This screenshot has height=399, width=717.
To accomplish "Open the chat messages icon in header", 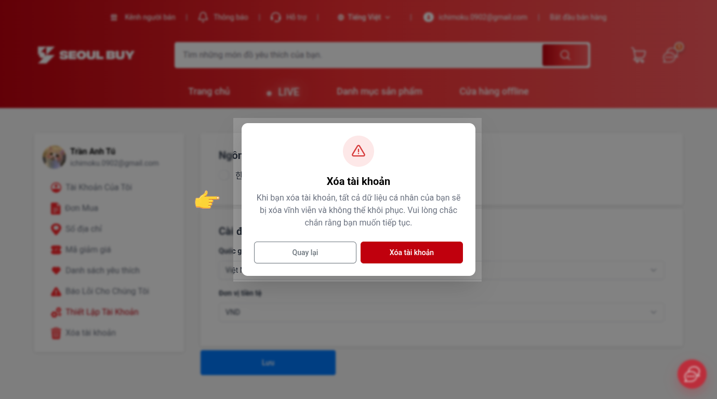I will (671, 55).
